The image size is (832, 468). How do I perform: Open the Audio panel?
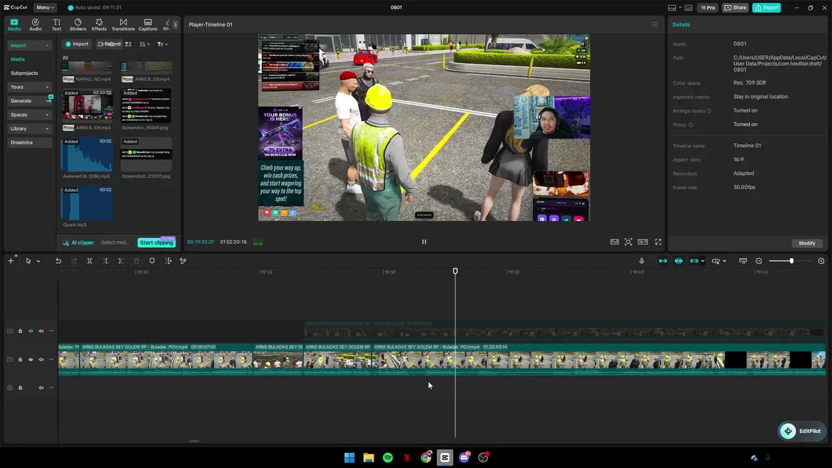[x=35, y=25]
